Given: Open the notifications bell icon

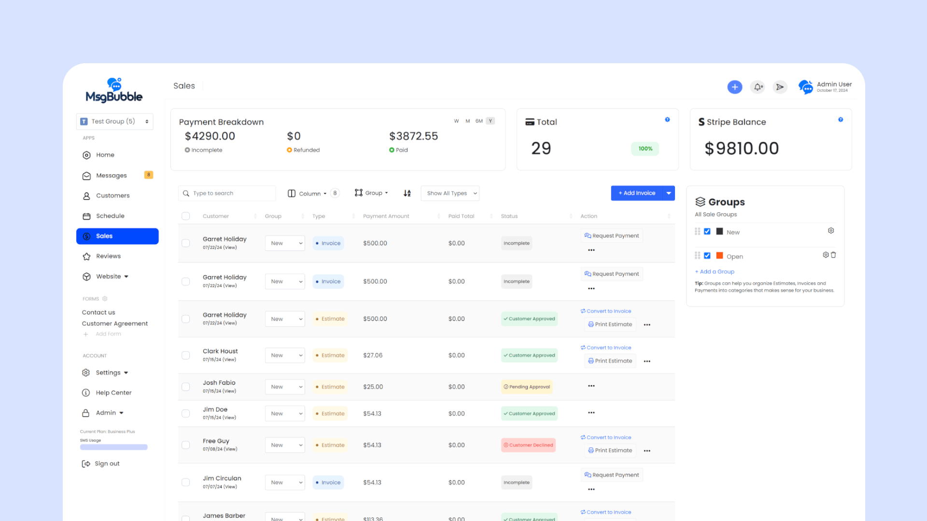Looking at the screenshot, I should point(758,87).
